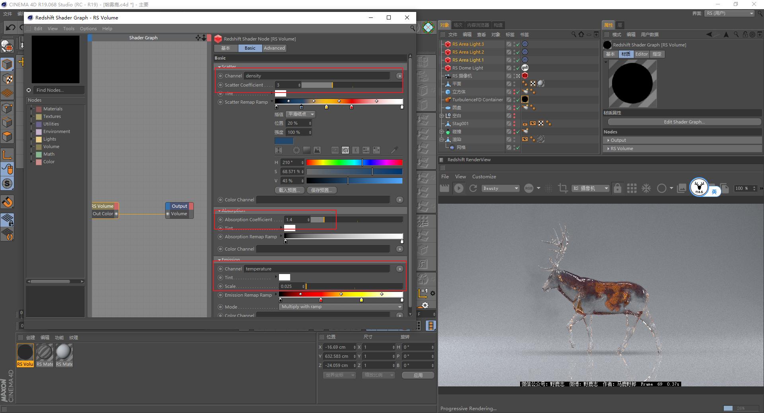Viewport: 764px width, 413px height.
Task: Pick a color with the eyedropper tool
Action: click(394, 150)
